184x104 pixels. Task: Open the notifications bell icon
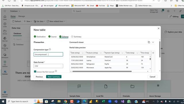tap(162, 11)
